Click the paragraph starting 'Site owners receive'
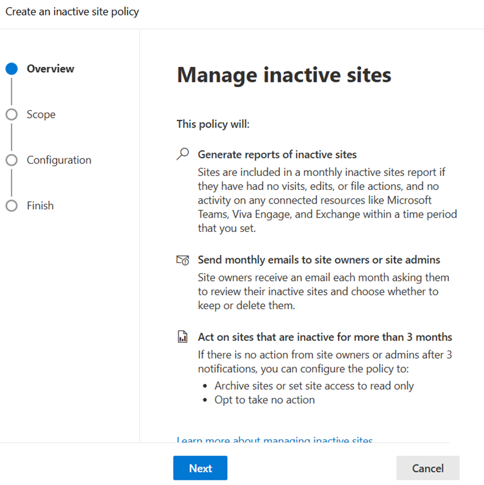The width and height of the screenshot is (484, 485). (x=324, y=291)
